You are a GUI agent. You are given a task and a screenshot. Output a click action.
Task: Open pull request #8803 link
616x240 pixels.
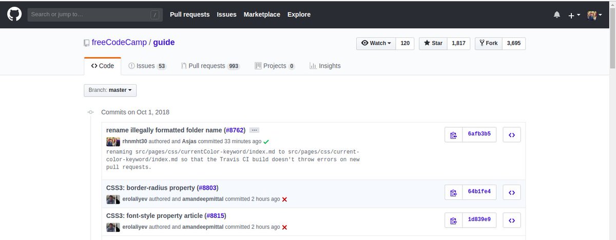click(x=208, y=188)
